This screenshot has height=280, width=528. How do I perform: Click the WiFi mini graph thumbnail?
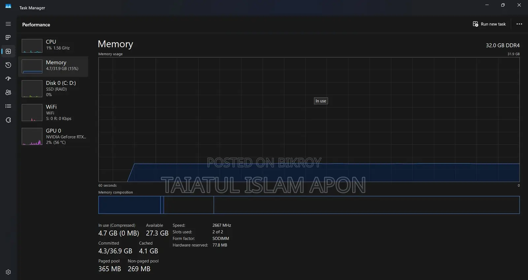(32, 112)
